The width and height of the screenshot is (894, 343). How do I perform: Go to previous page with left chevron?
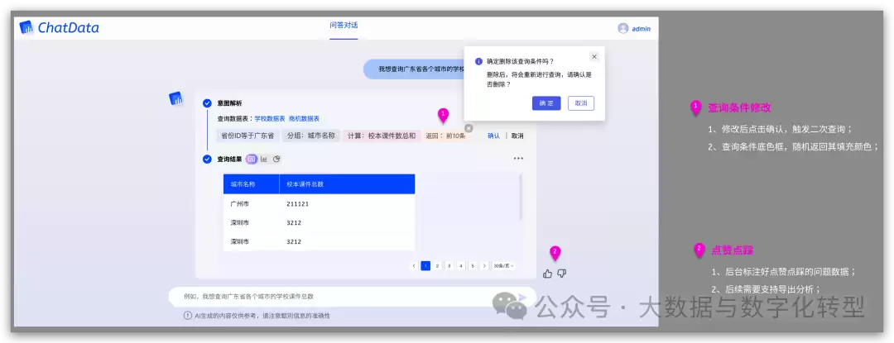[x=414, y=265]
